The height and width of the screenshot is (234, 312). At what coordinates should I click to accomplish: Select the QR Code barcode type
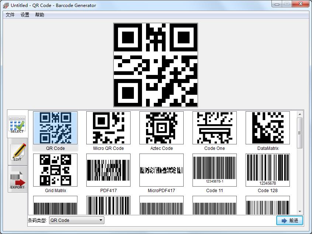[x=55, y=131]
